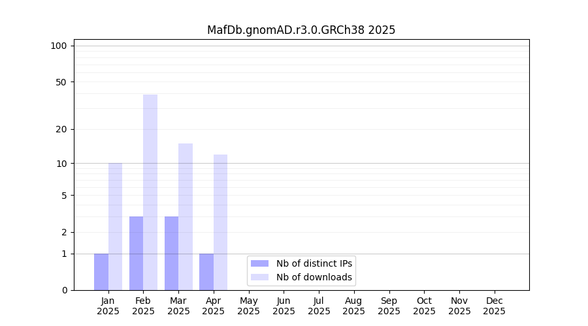This screenshot has width=588, height=326.
Task: Click the 'Oct 2025' x-axis label
Action: [424, 306]
